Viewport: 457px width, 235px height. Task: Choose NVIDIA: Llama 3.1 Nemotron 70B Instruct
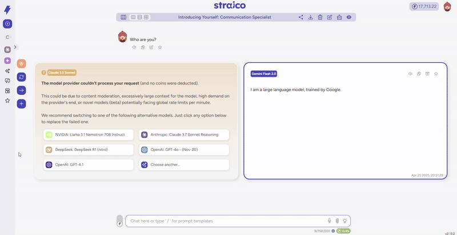coord(89,135)
